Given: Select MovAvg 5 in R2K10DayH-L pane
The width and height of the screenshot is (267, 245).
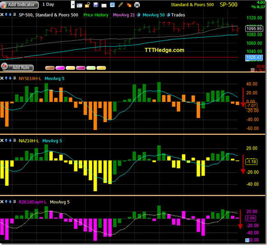Looking at the screenshot, I should (x=60, y=202).
